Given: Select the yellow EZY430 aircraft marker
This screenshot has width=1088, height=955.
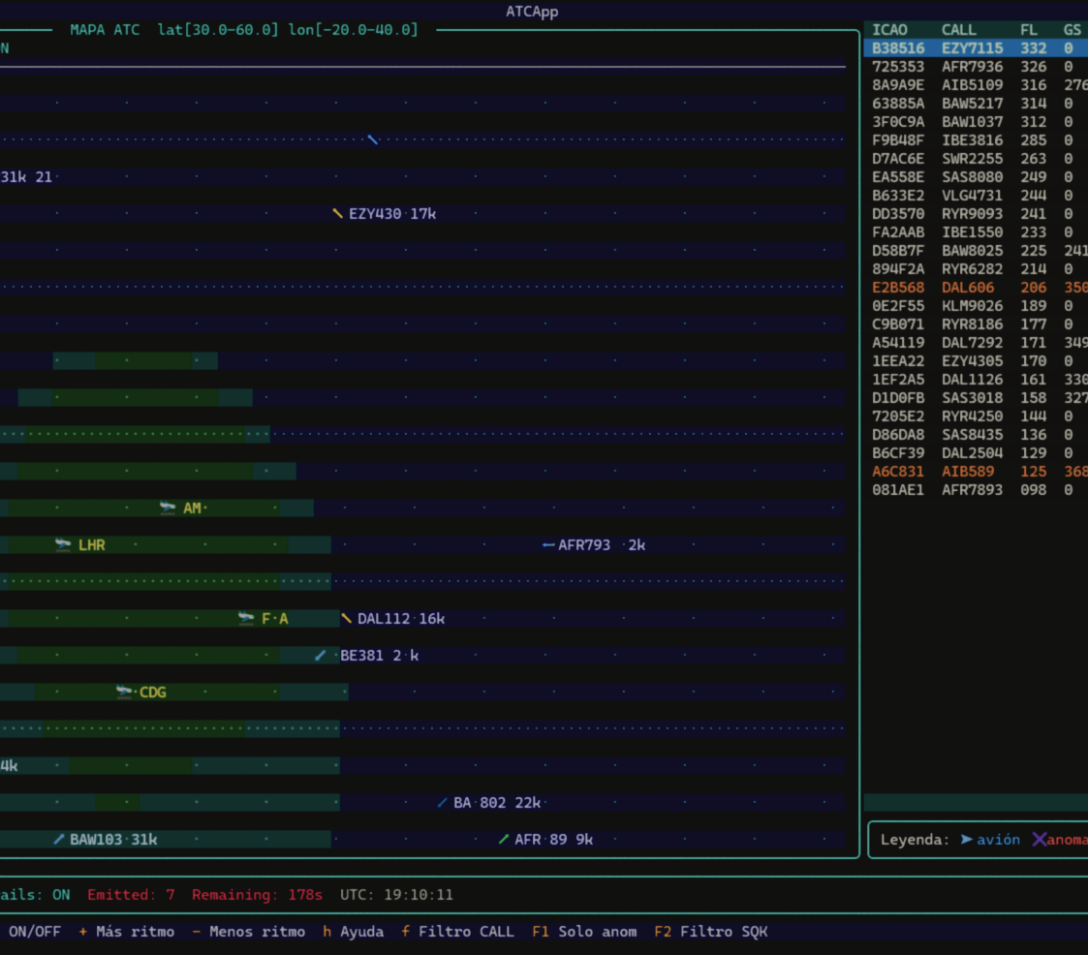Looking at the screenshot, I should click(x=337, y=213).
